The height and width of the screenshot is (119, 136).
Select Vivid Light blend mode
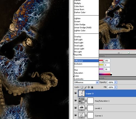point(79,46)
